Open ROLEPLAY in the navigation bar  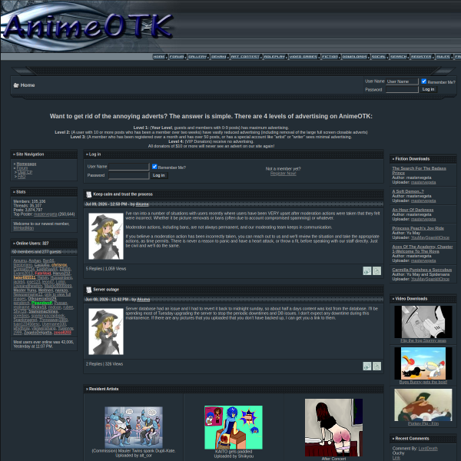click(275, 57)
